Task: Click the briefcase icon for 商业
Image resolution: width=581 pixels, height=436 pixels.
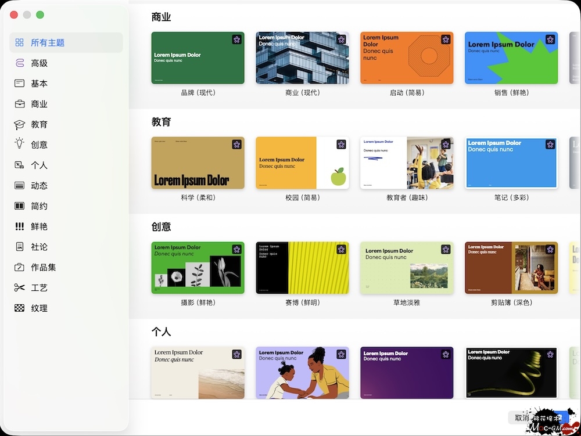Action: [20, 104]
